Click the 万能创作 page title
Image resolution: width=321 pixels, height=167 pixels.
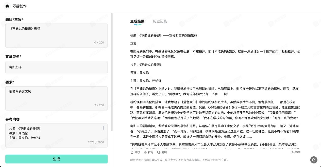(x=20, y=6)
